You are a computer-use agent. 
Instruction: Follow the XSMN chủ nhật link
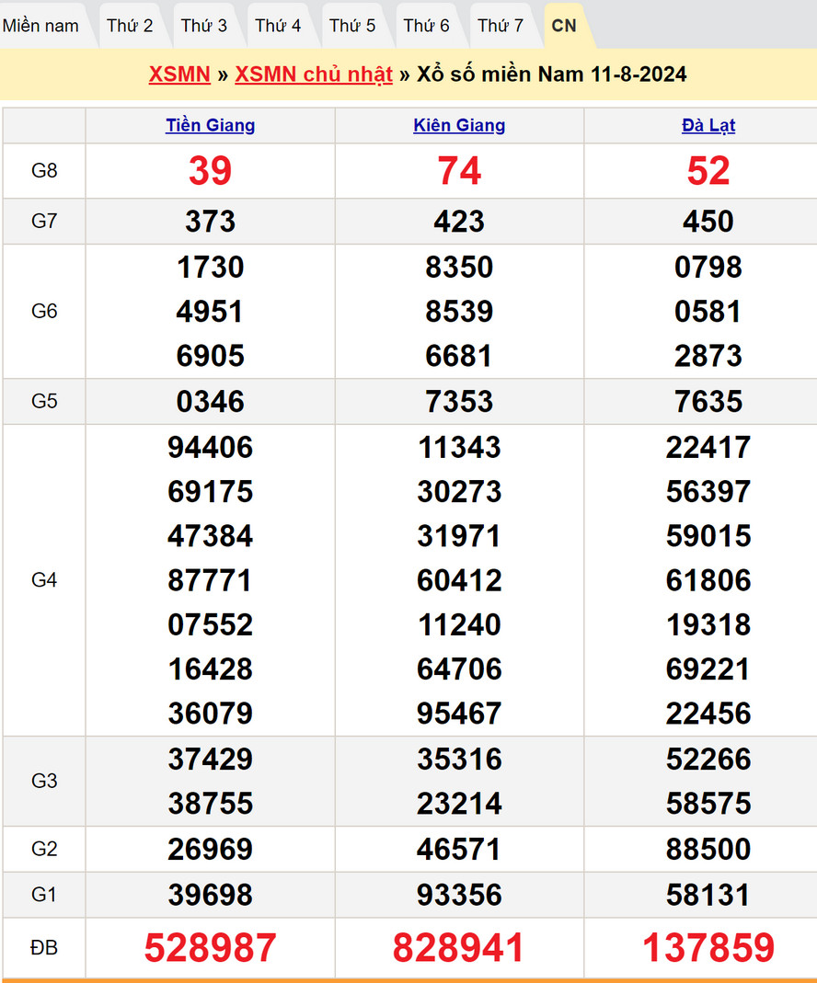coord(314,74)
